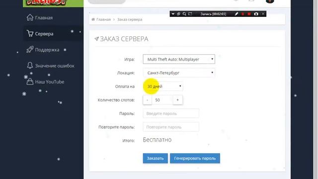Open Главная in the sidebar
The width and height of the screenshot is (318, 179).
(x=44, y=18)
